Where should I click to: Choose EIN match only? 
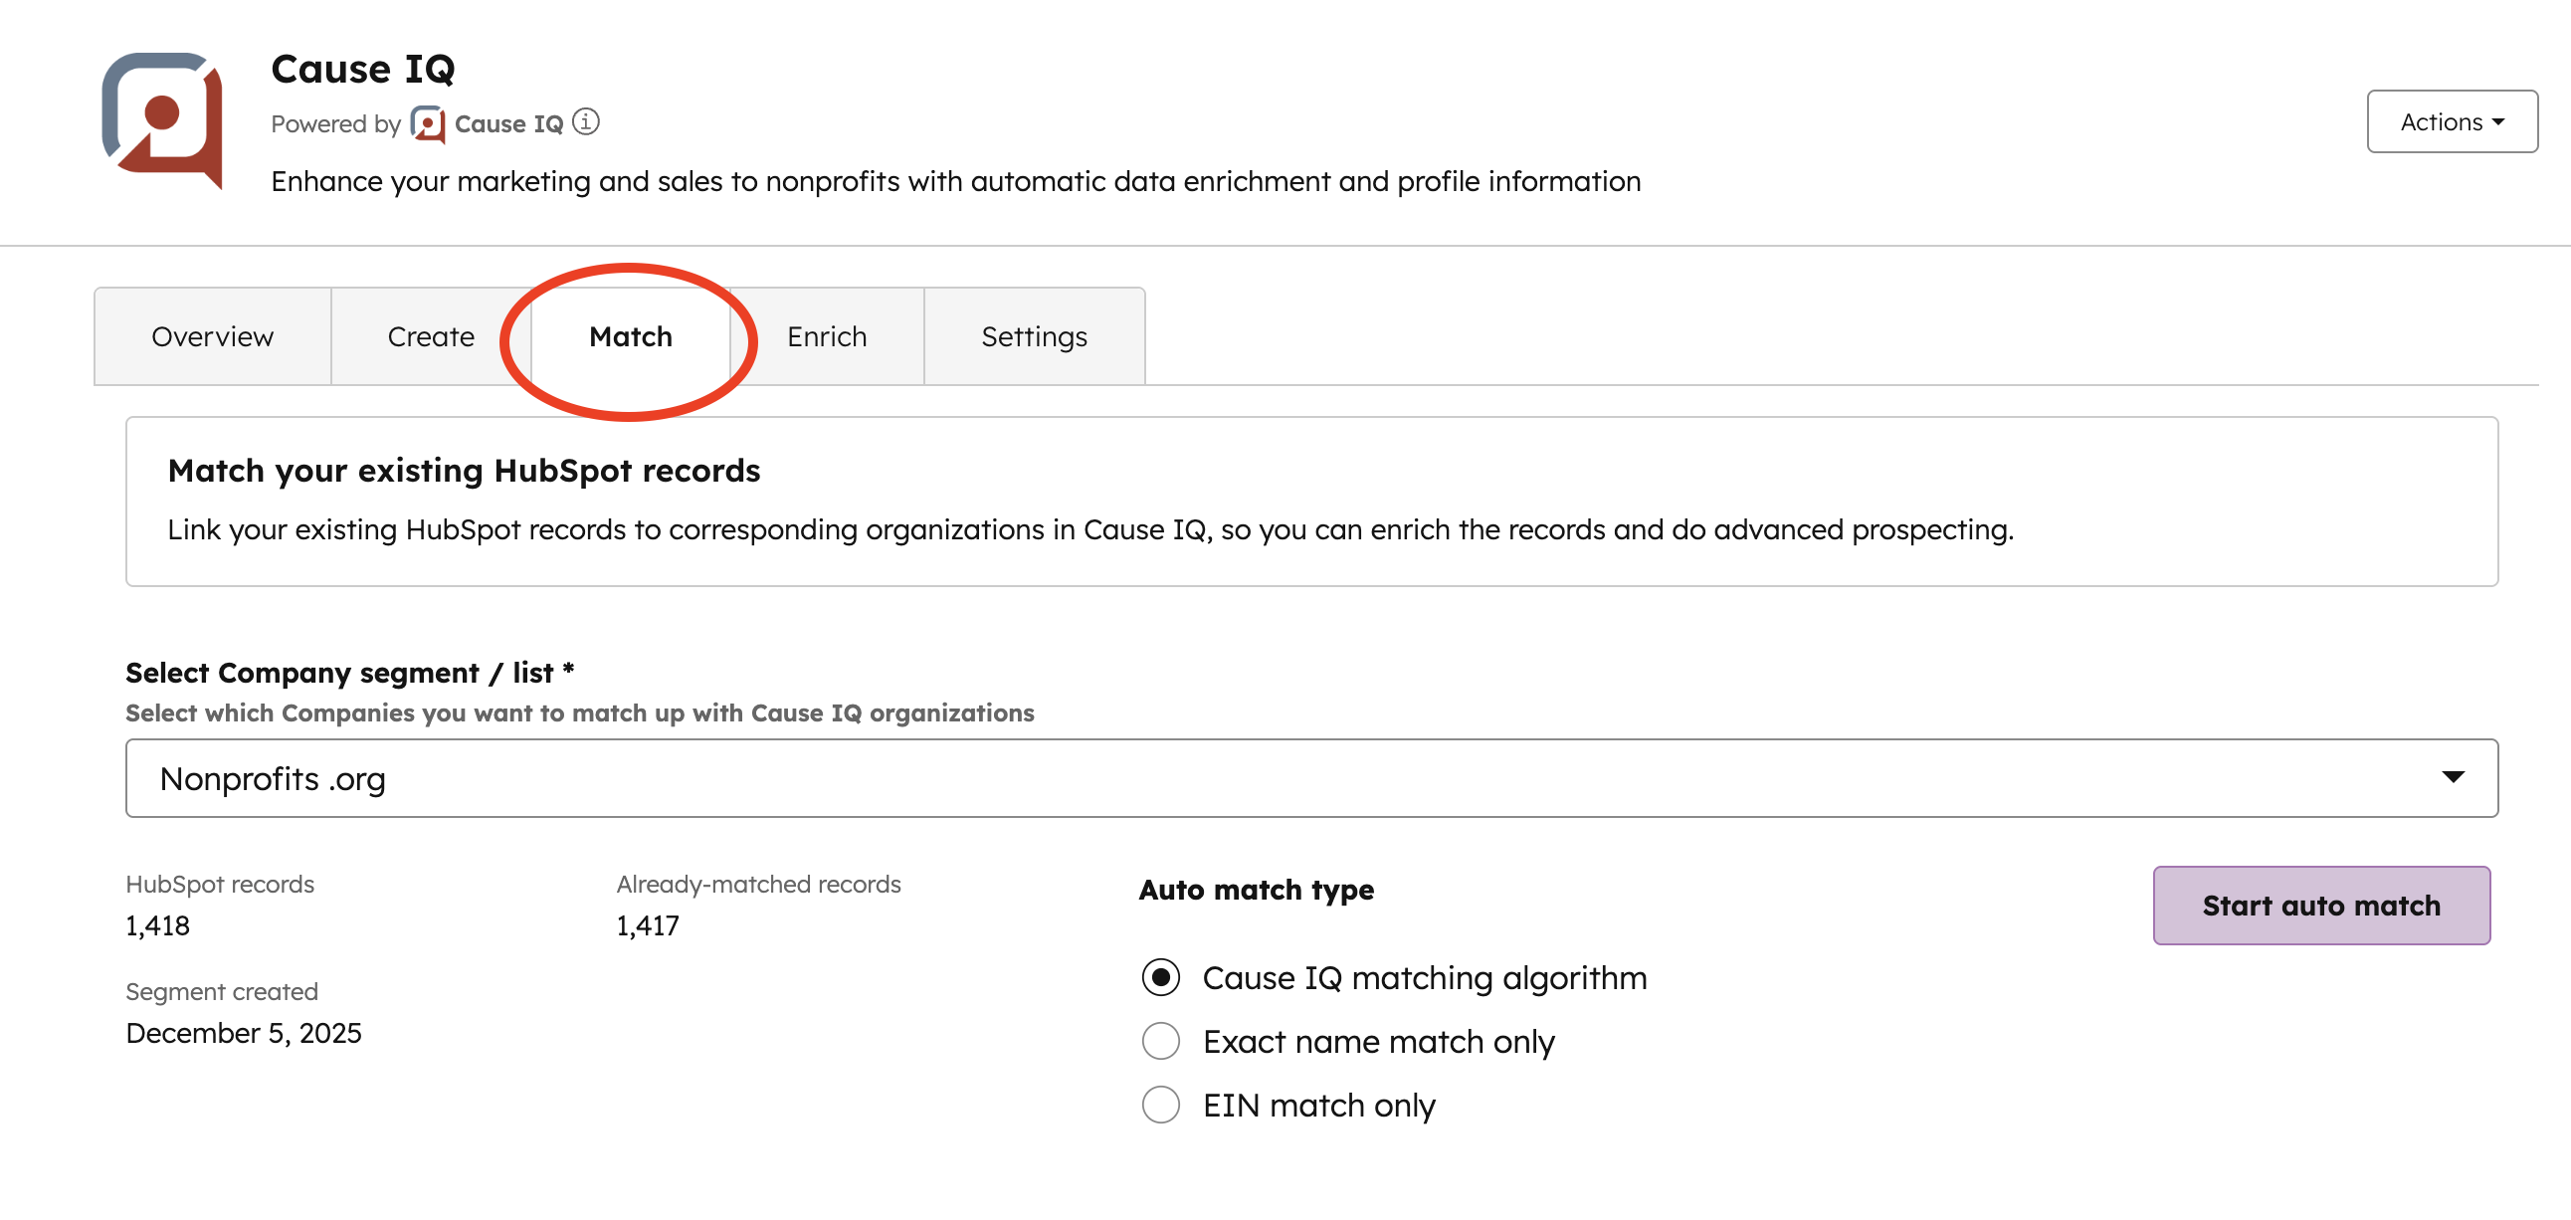point(1161,1106)
